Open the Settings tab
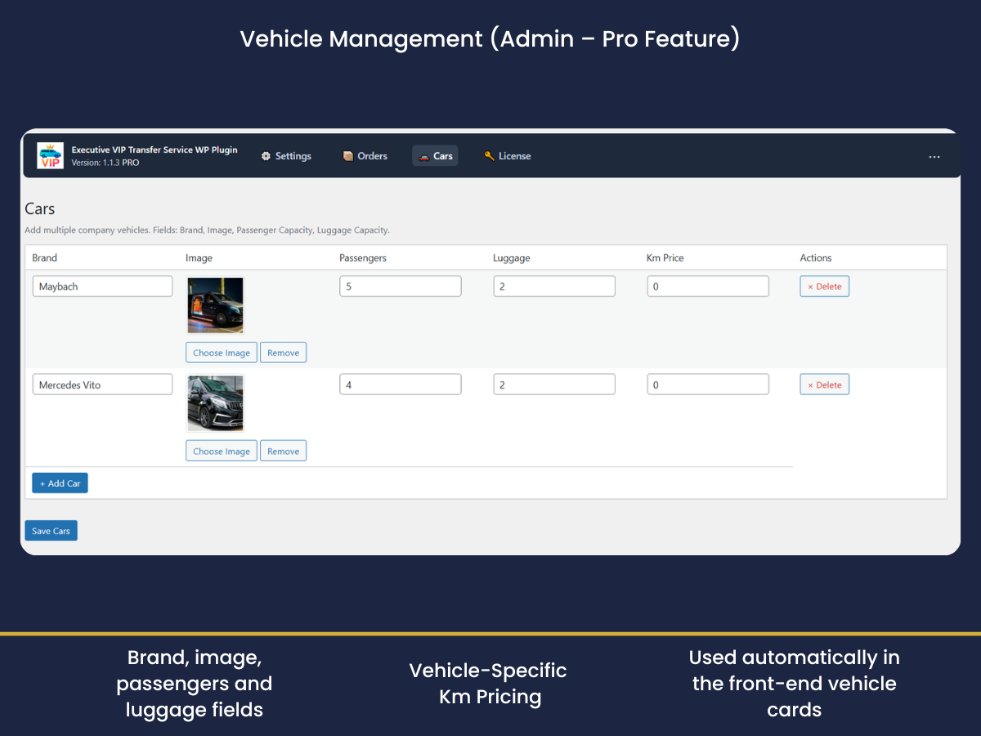The width and height of the screenshot is (981, 736). (x=286, y=156)
